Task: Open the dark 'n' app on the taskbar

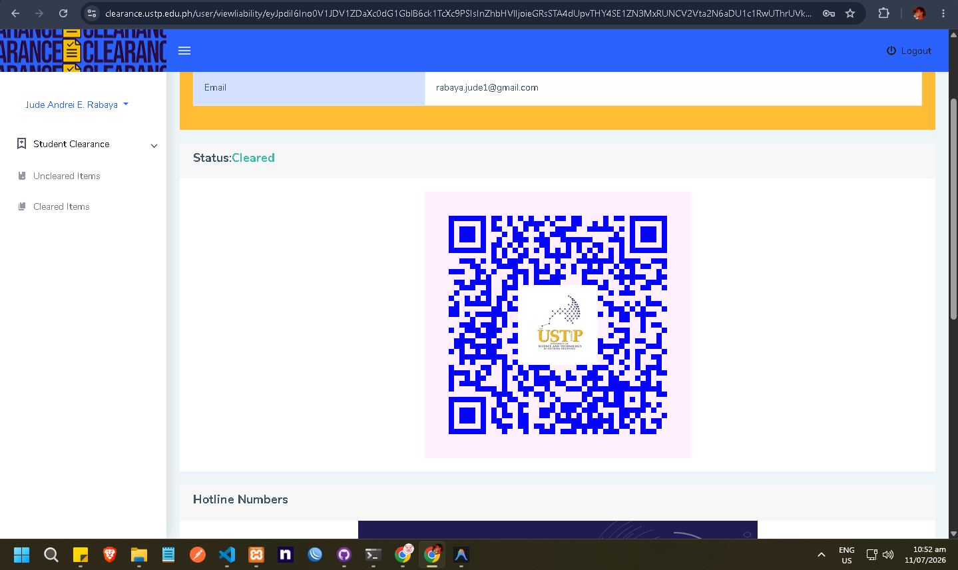Action: pyautogui.click(x=286, y=555)
